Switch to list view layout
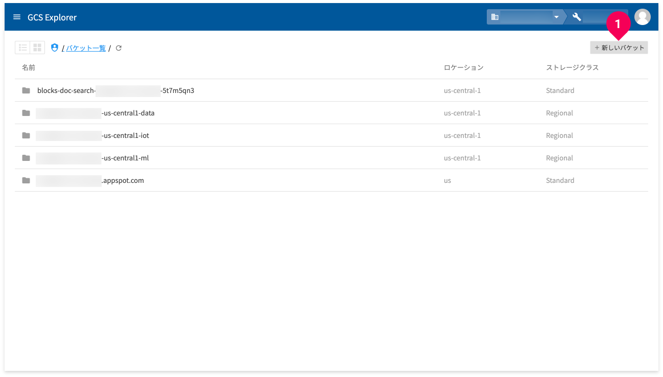Image resolution: width=663 pixels, height=377 pixels. (x=22, y=48)
